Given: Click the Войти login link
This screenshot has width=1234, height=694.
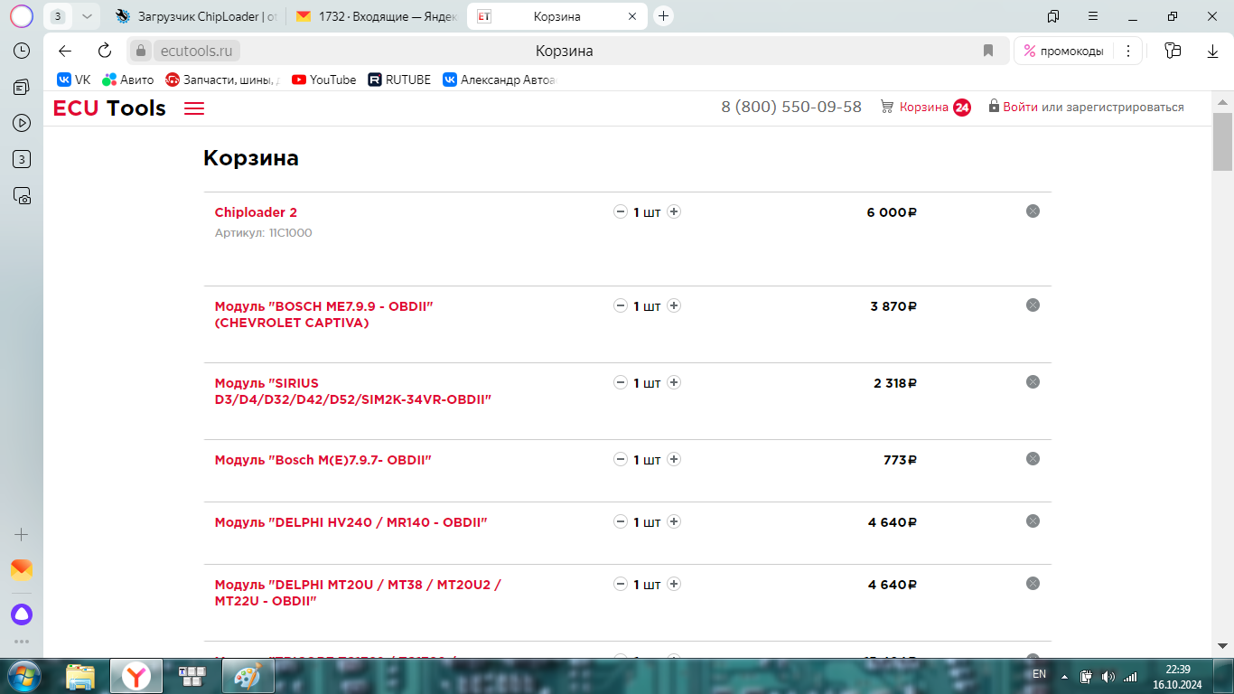Looking at the screenshot, I should (x=1020, y=107).
